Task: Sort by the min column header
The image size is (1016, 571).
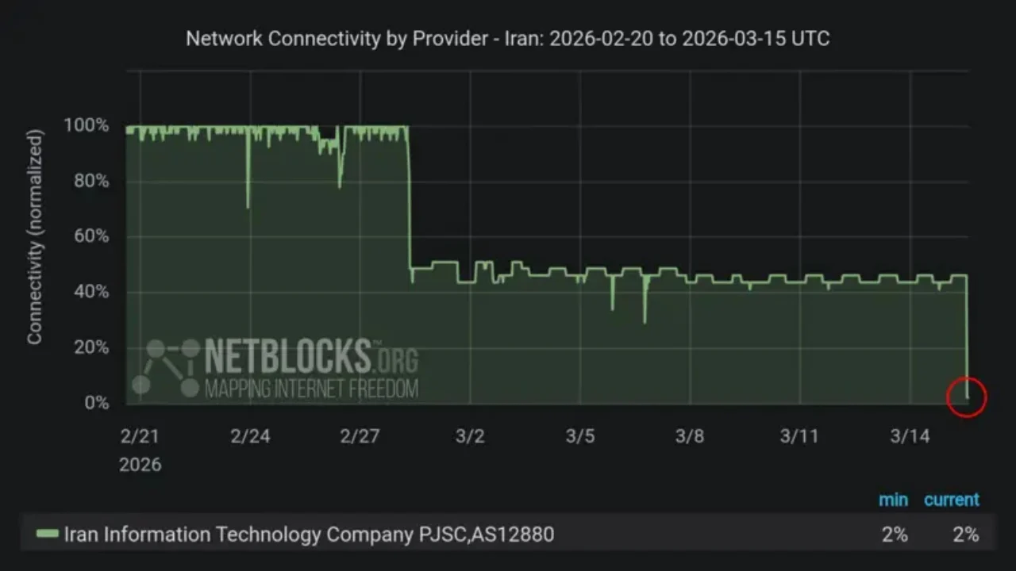Action: [x=893, y=500]
